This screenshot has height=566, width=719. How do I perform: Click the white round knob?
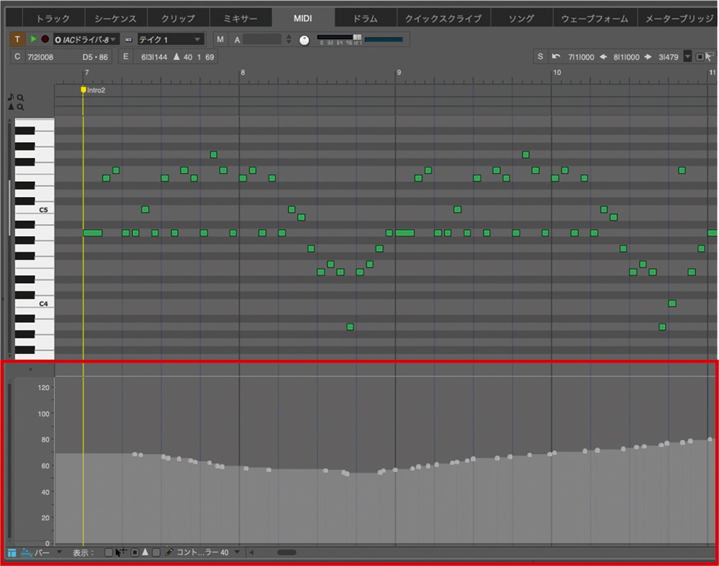pos(304,41)
